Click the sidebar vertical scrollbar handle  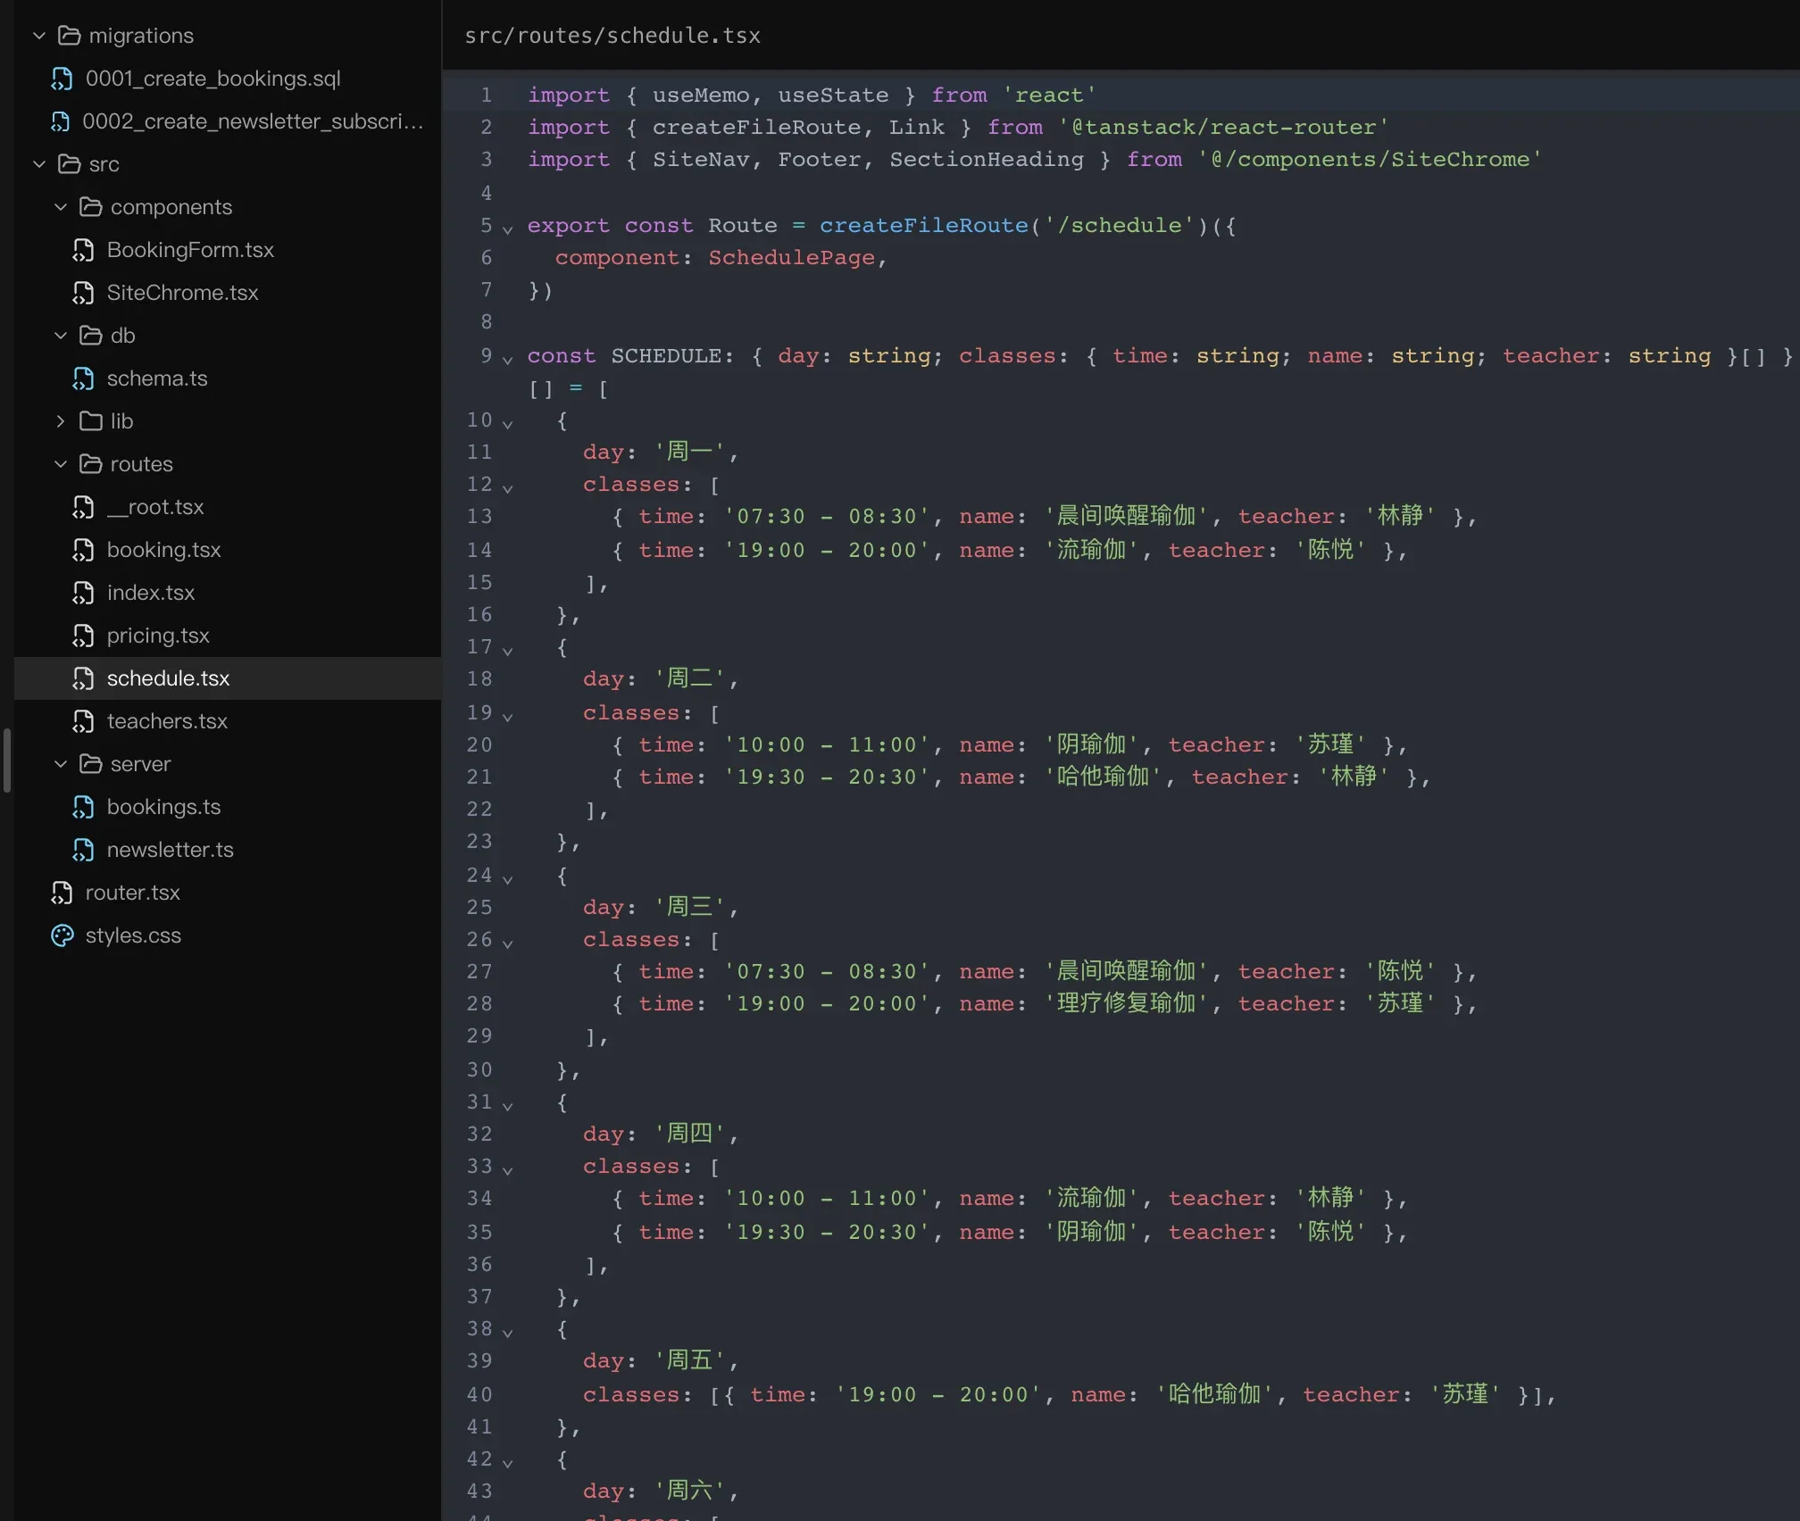tap(7, 760)
